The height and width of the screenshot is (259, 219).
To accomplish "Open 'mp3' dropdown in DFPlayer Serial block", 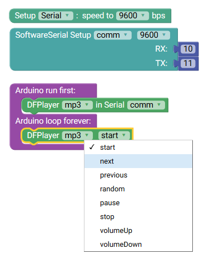I will tap(77, 105).
